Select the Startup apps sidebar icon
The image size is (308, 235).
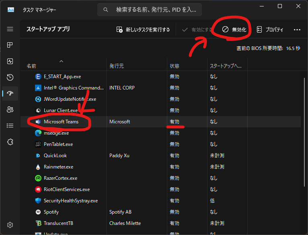[x=10, y=94]
